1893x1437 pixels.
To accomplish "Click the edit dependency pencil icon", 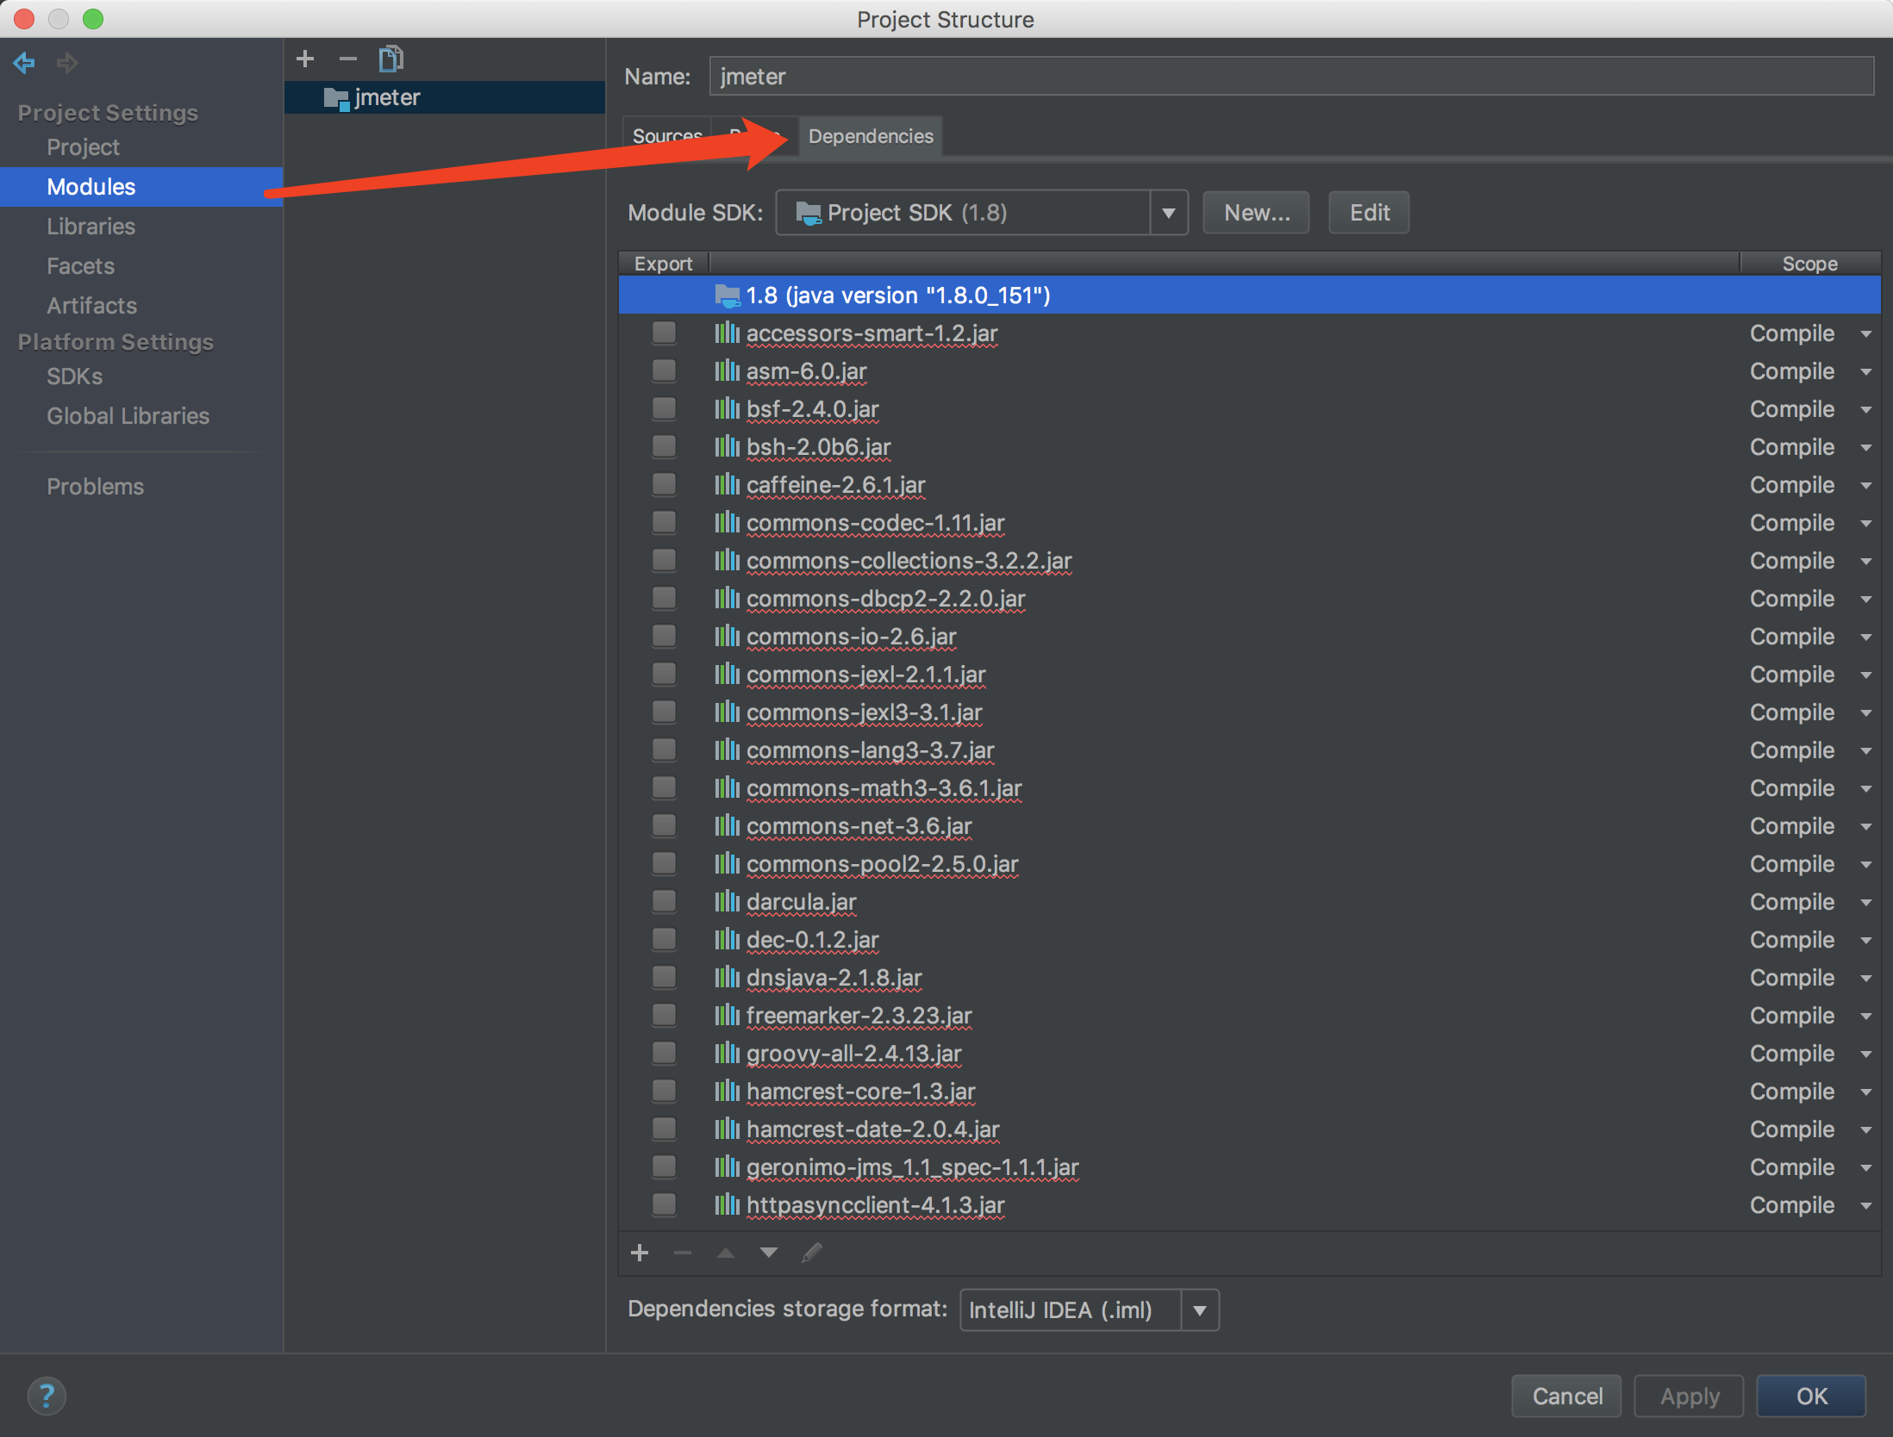I will tap(812, 1253).
